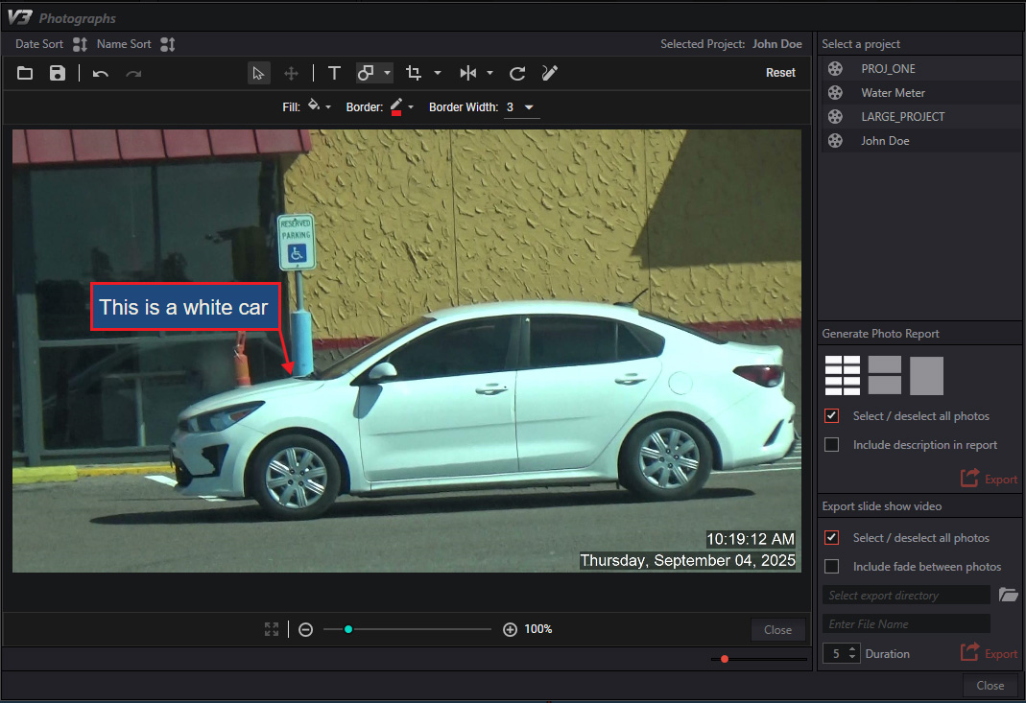Viewport: 1026px width, 703px height.
Task: Expand the crop tool dropdown arrow
Action: point(437,73)
